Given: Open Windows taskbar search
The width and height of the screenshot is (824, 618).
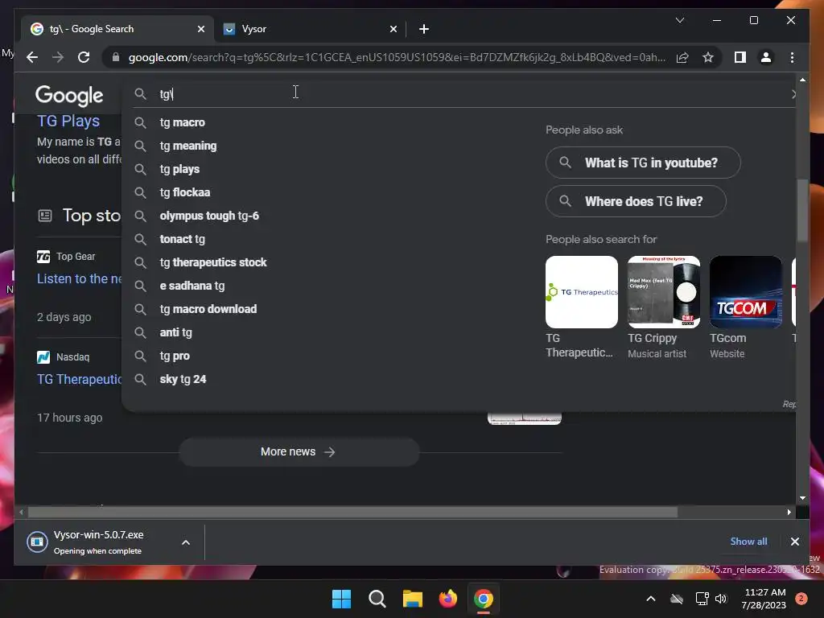Looking at the screenshot, I should (x=377, y=599).
